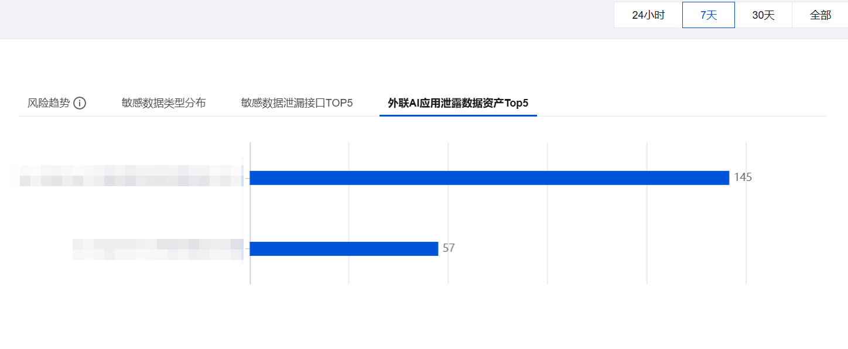Switch to 敏感数据类型分布 tab
The image size is (848, 349).
click(x=163, y=104)
